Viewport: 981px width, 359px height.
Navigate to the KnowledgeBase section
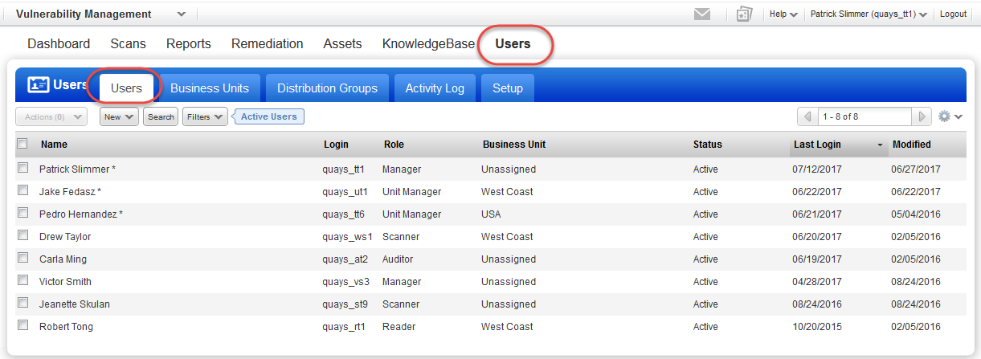point(428,44)
